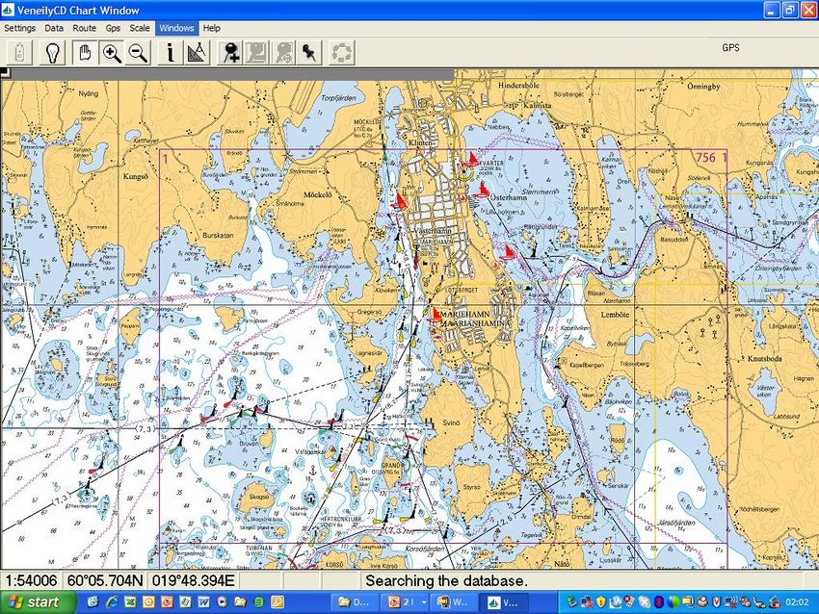Click red sailboat marker left of MARIEHAMN label

(436, 313)
